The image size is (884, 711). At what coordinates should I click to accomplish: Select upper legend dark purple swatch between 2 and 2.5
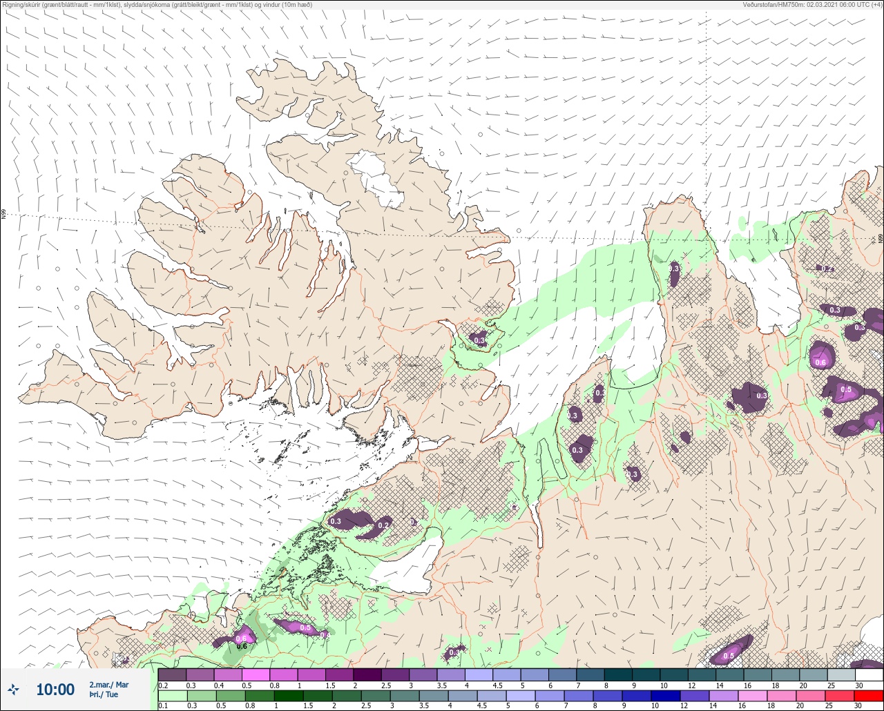click(x=367, y=674)
